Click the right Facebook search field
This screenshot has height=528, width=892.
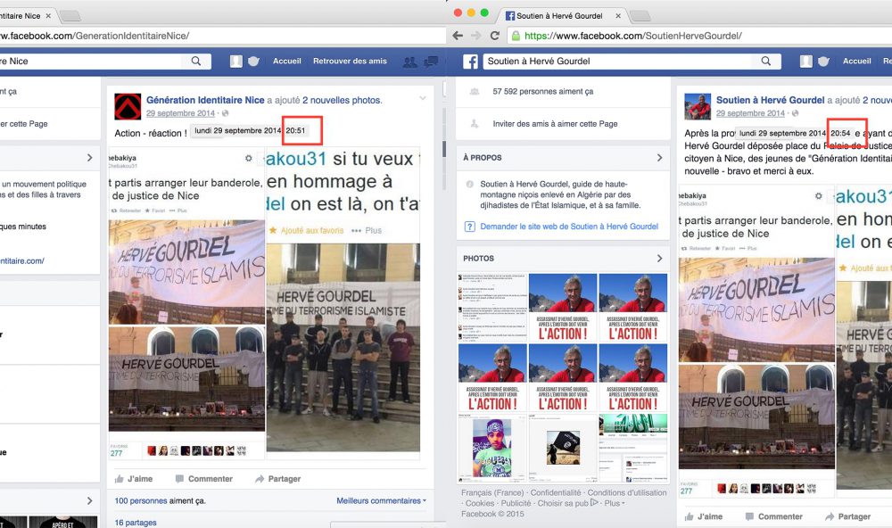617,61
